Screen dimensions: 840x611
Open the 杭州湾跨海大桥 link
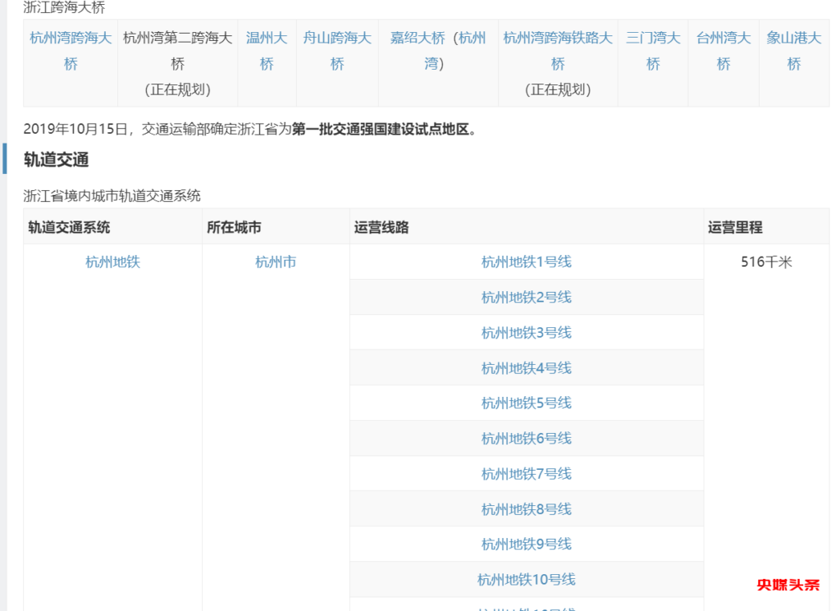[71, 39]
